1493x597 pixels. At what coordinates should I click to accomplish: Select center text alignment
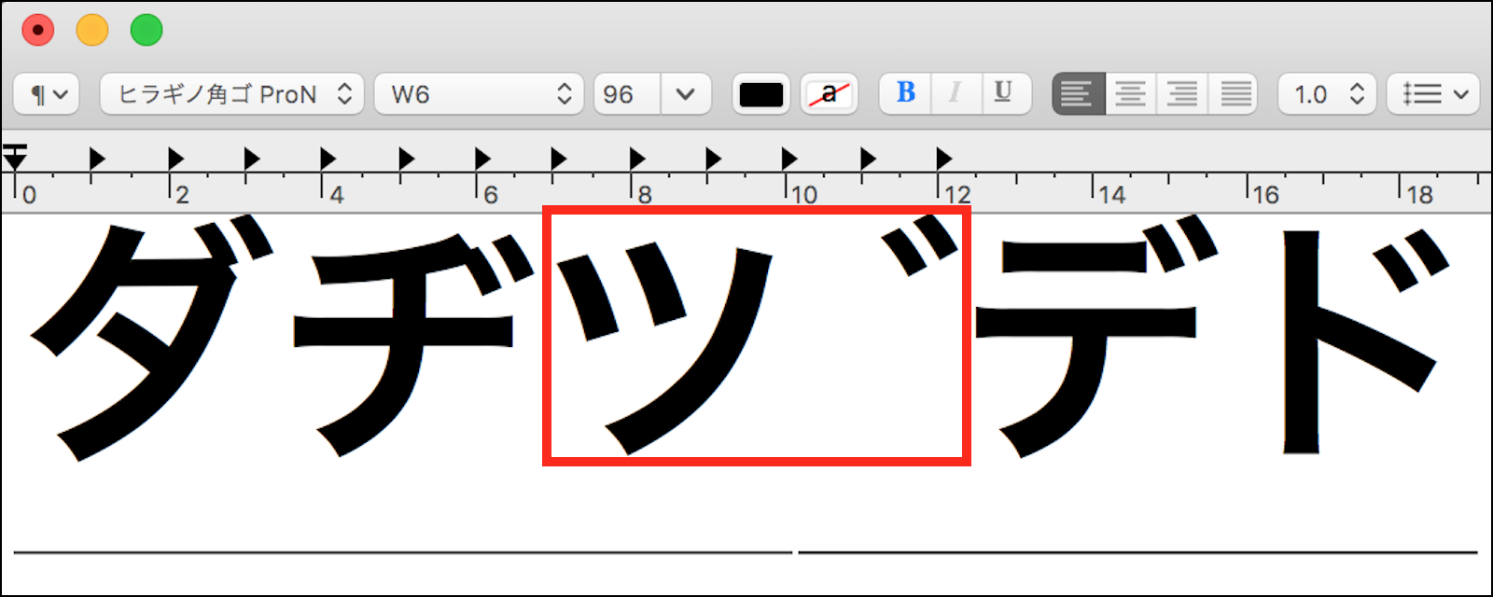pos(1130,94)
